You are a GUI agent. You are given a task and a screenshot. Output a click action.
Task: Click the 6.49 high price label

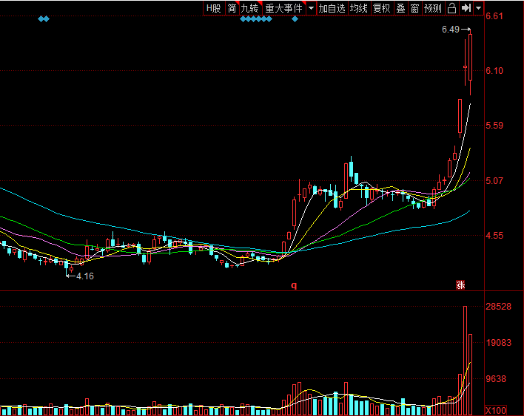tap(451, 30)
